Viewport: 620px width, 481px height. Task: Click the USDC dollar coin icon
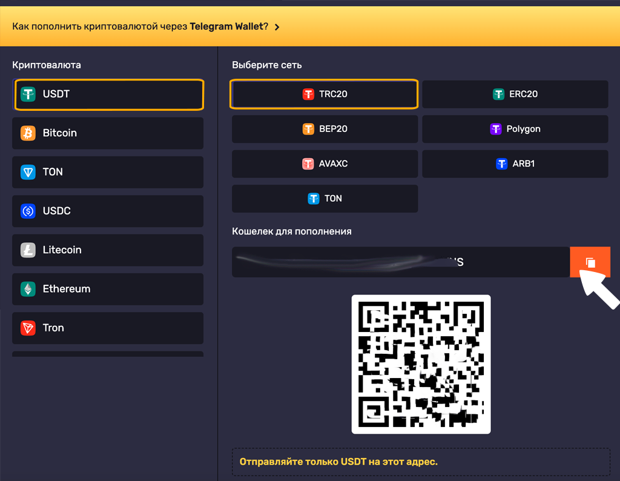28,211
